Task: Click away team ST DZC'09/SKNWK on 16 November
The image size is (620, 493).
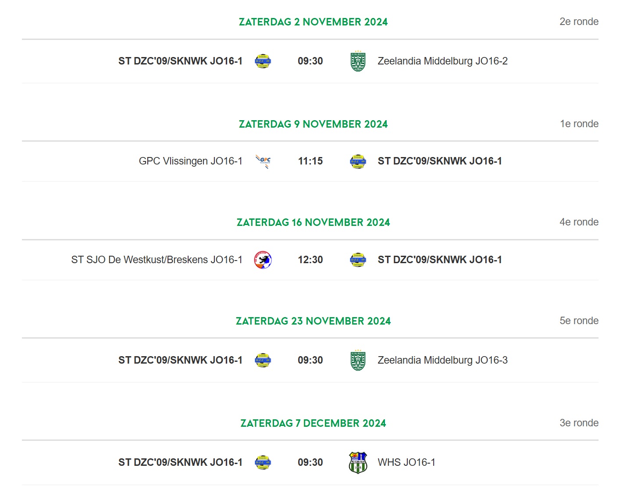Action: point(440,260)
